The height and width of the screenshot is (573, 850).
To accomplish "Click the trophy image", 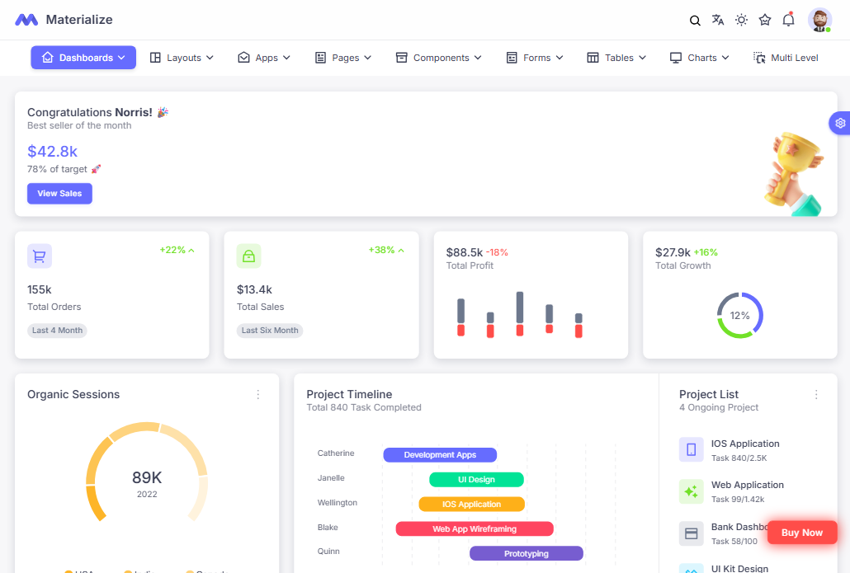I will click(x=794, y=175).
